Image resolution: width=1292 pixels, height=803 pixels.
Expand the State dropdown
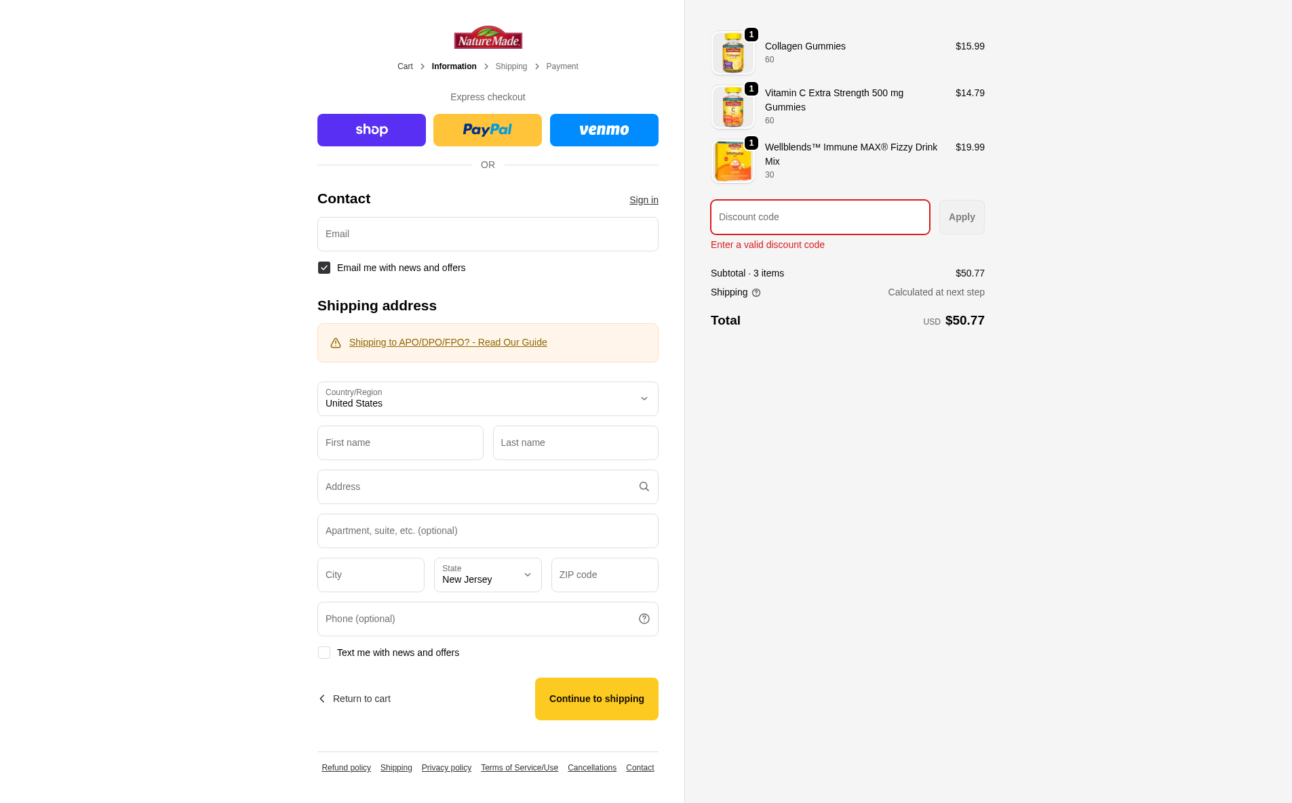coord(488,575)
